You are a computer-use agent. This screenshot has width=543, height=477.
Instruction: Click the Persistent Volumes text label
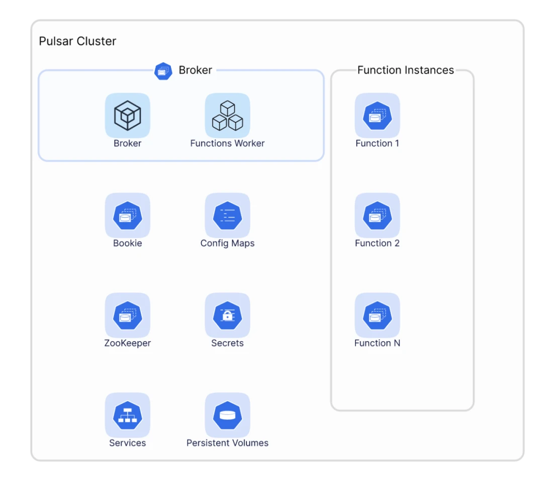click(x=227, y=443)
